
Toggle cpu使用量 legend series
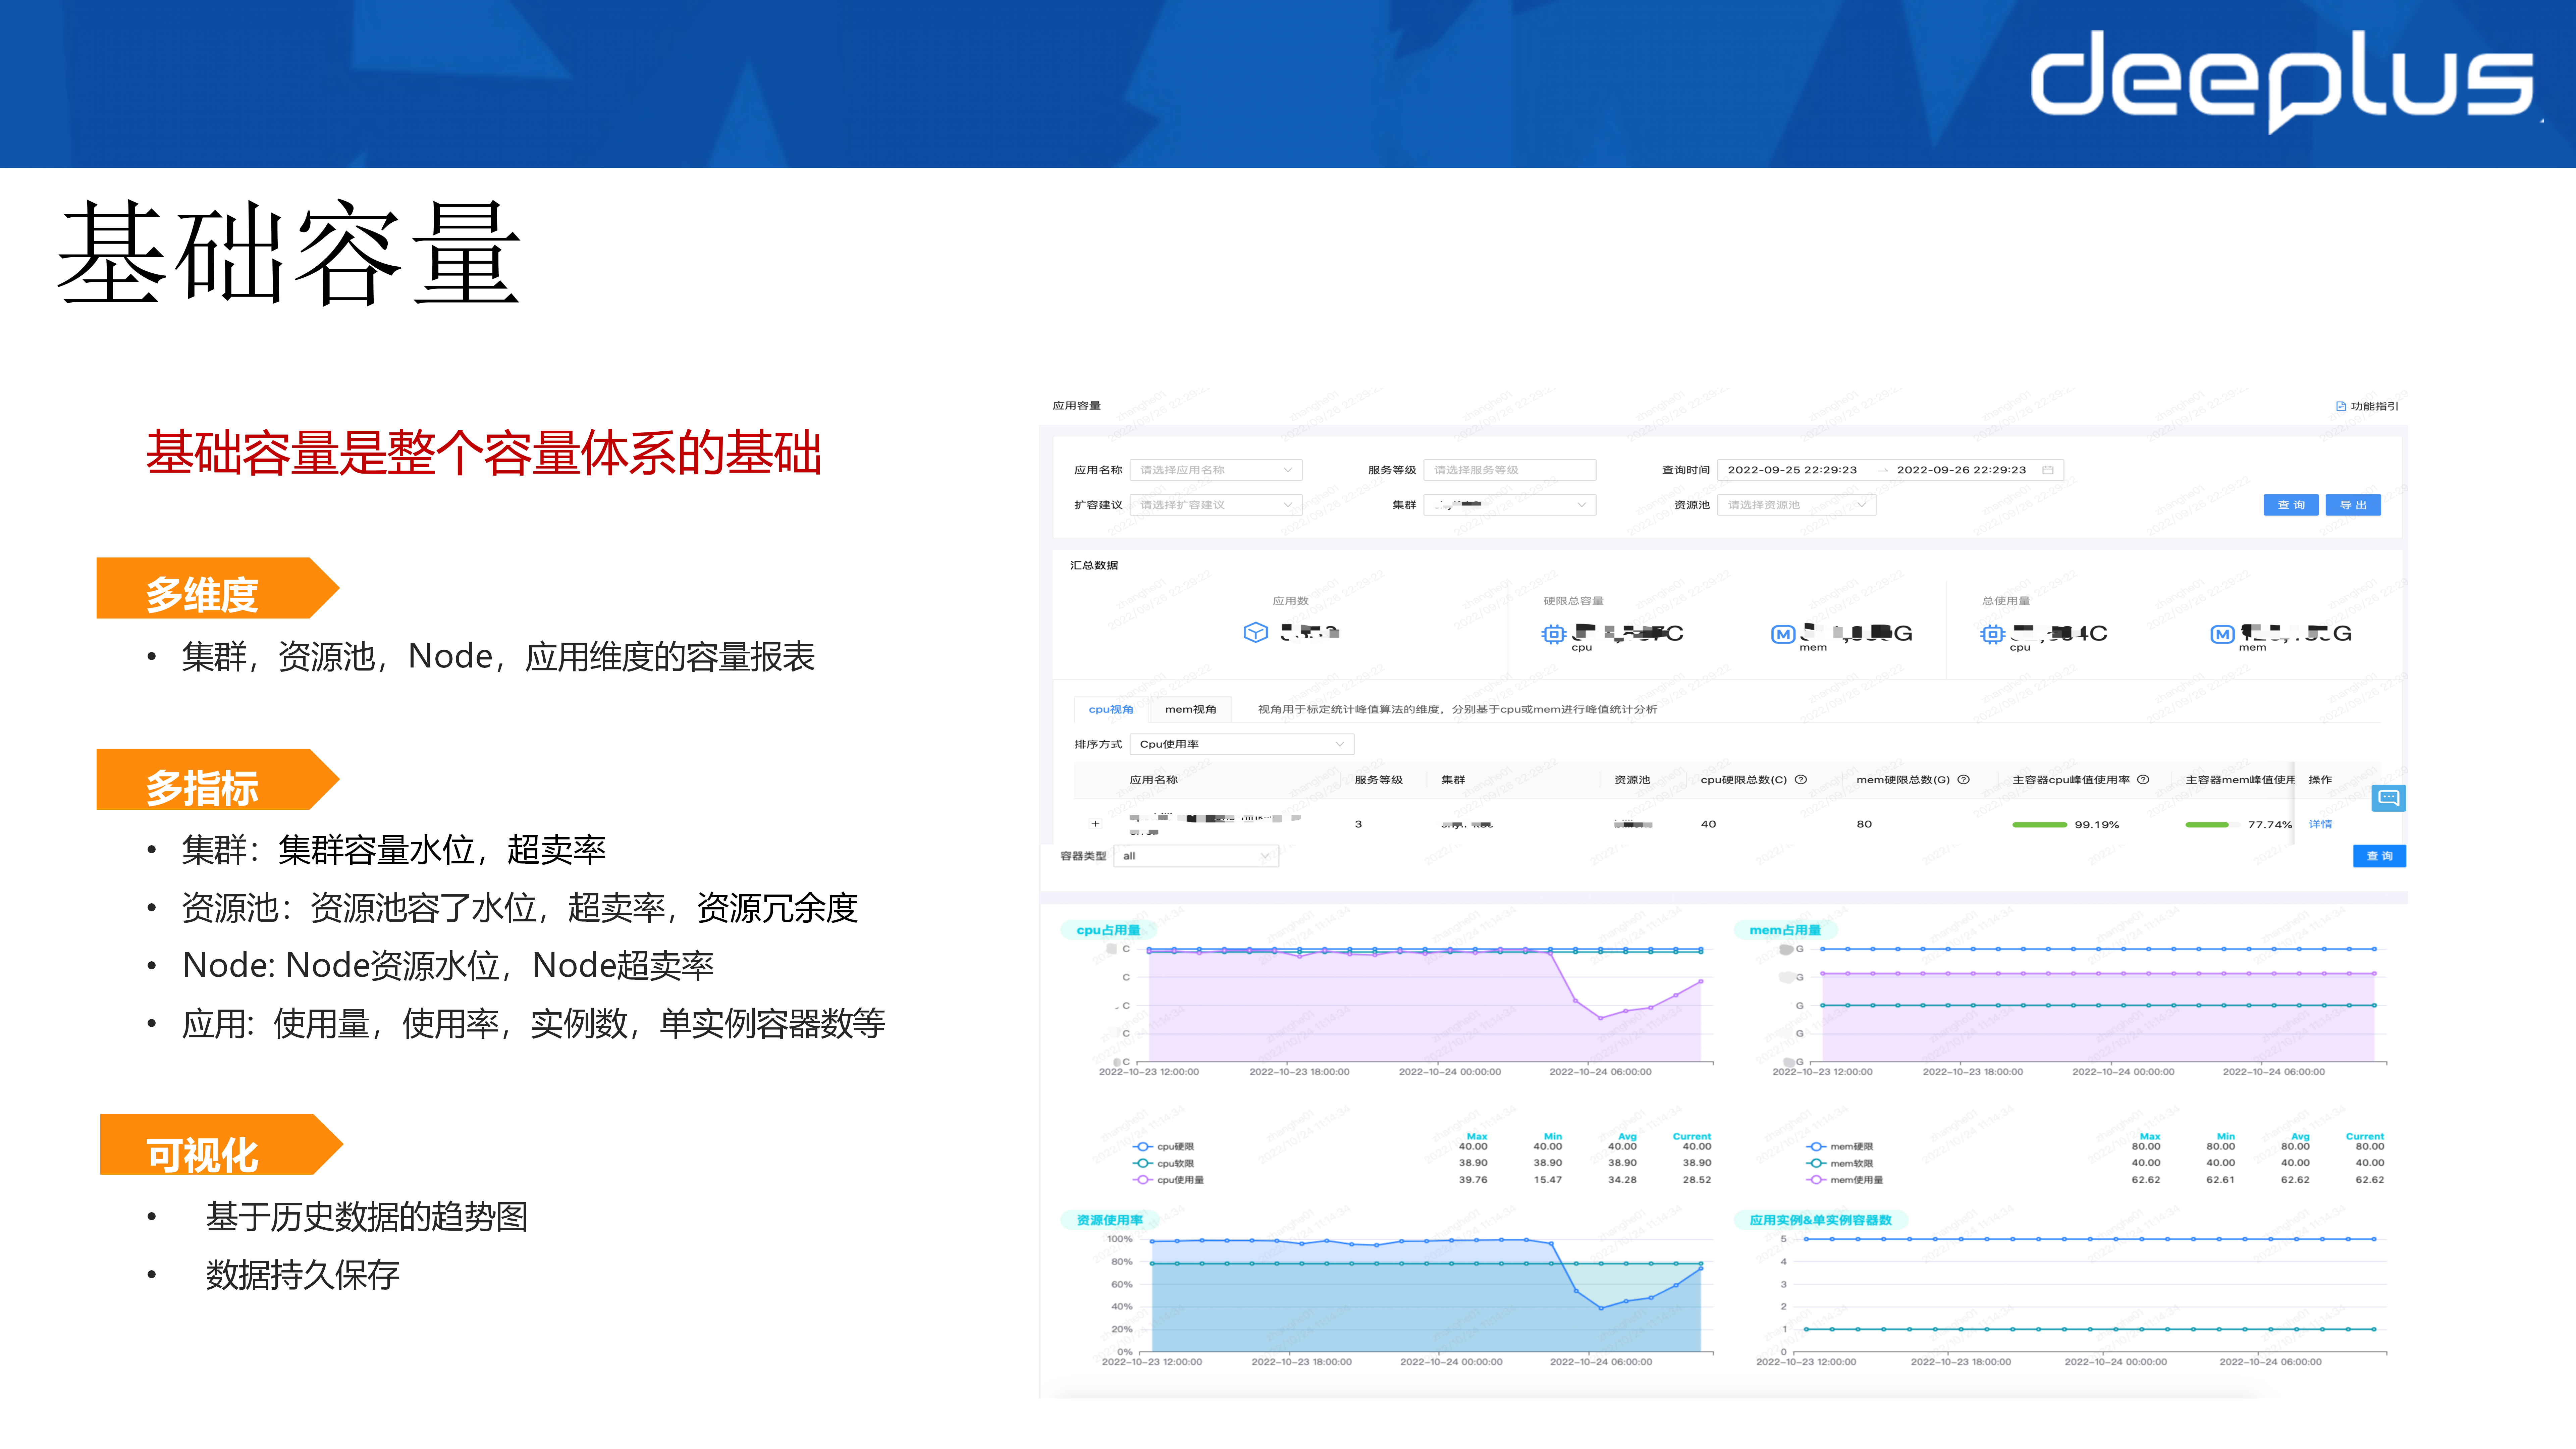pos(1168,1180)
